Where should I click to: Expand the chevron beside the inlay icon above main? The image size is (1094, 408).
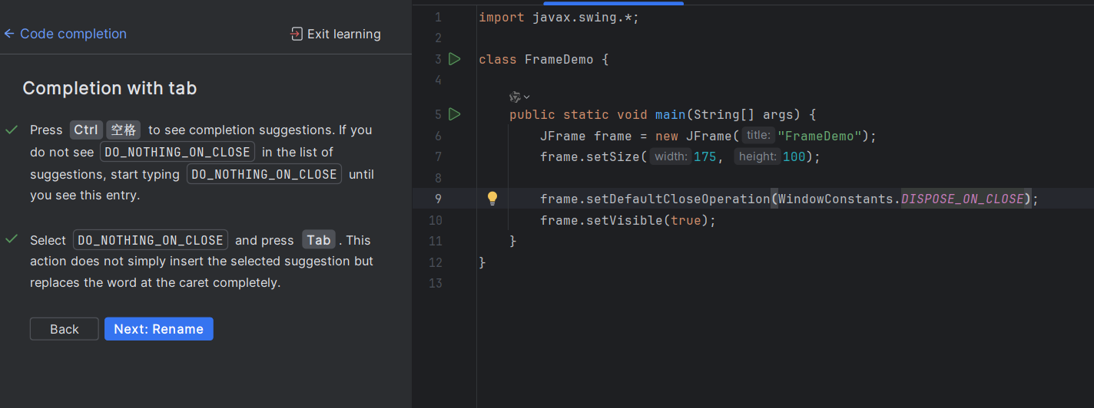point(527,97)
